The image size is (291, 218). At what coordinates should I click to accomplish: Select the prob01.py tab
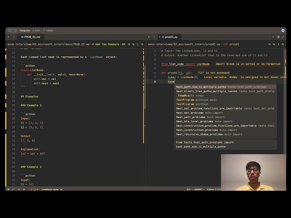click(x=170, y=37)
